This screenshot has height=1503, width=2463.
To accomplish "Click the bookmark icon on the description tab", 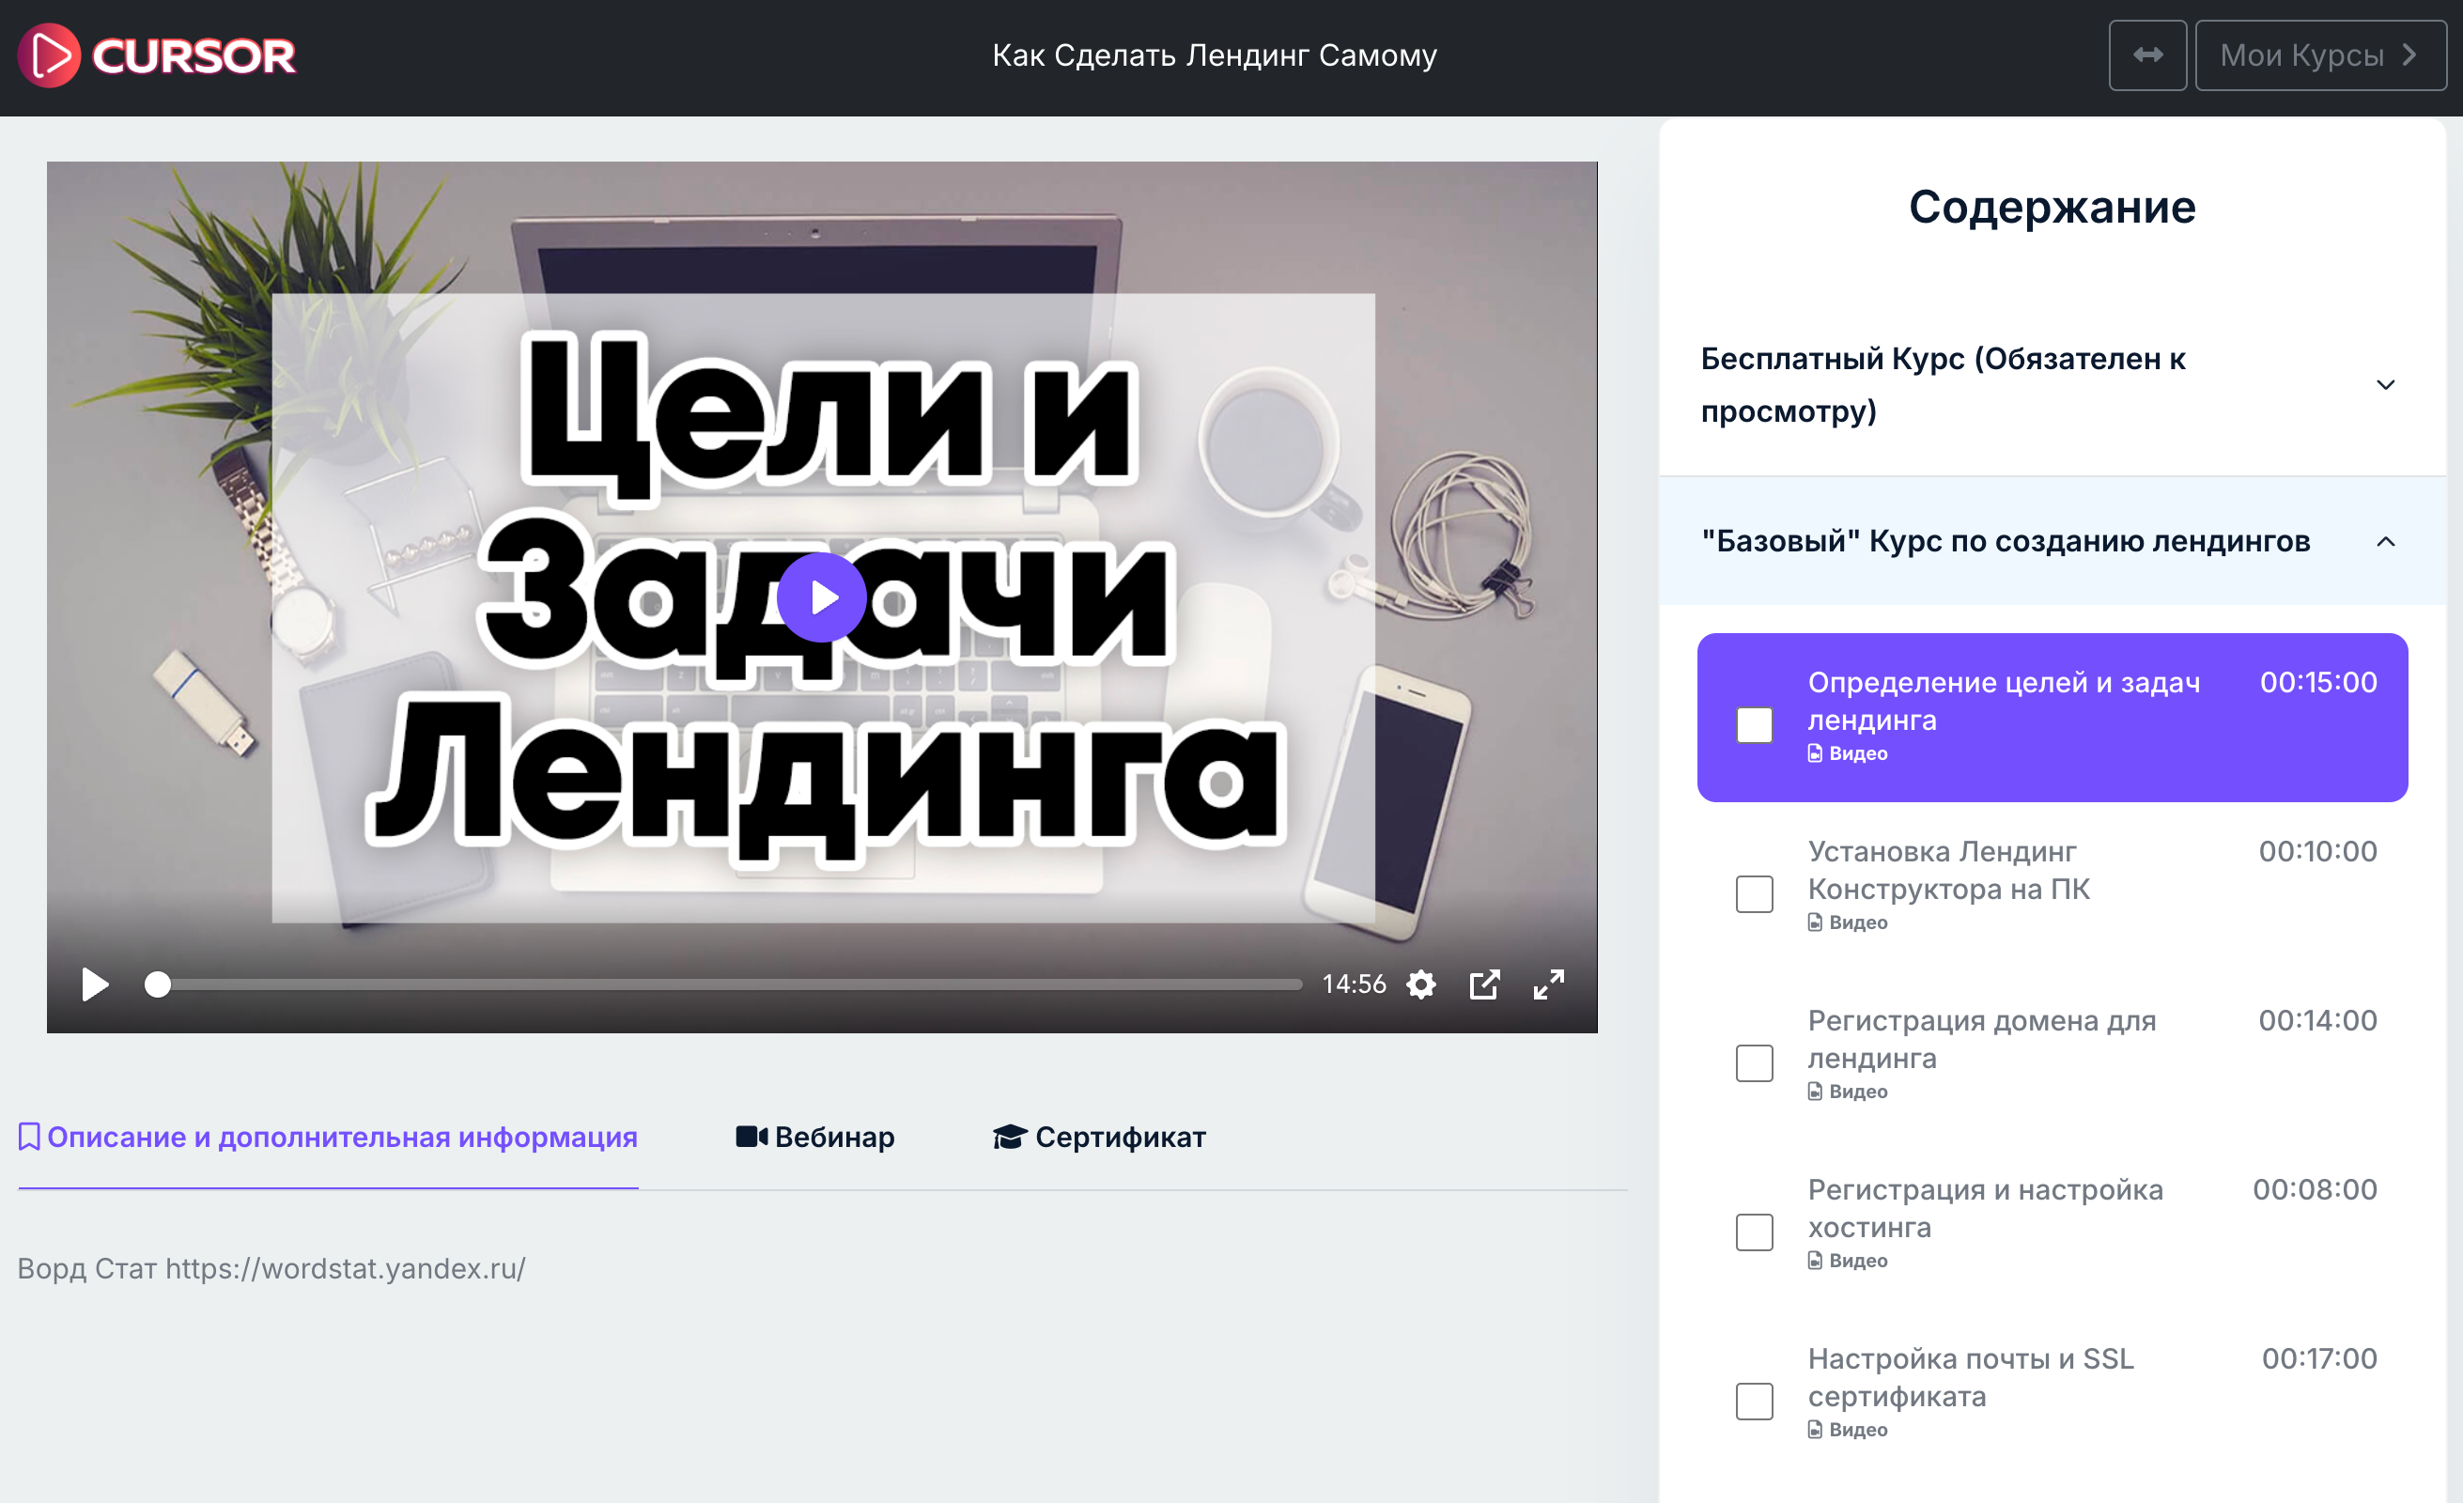I will tap(29, 1138).
